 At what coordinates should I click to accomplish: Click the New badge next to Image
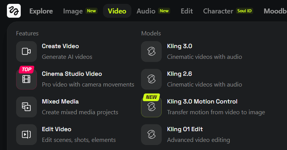91,11
